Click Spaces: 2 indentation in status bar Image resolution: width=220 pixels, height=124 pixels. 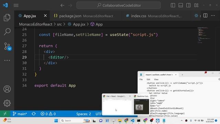coord(84,114)
